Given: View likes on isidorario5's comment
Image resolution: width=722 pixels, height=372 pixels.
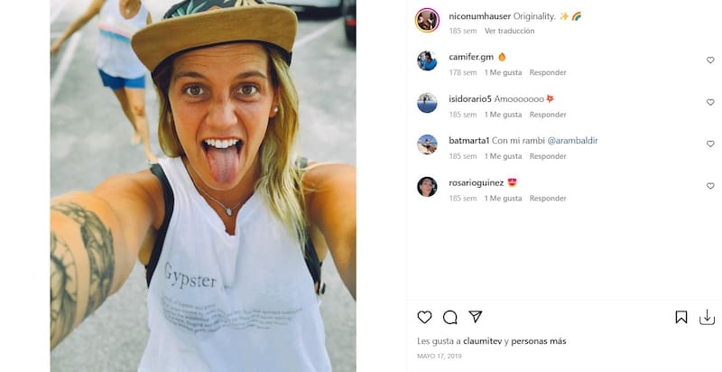Looking at the screenshot, I should click(x=503, y=115).
